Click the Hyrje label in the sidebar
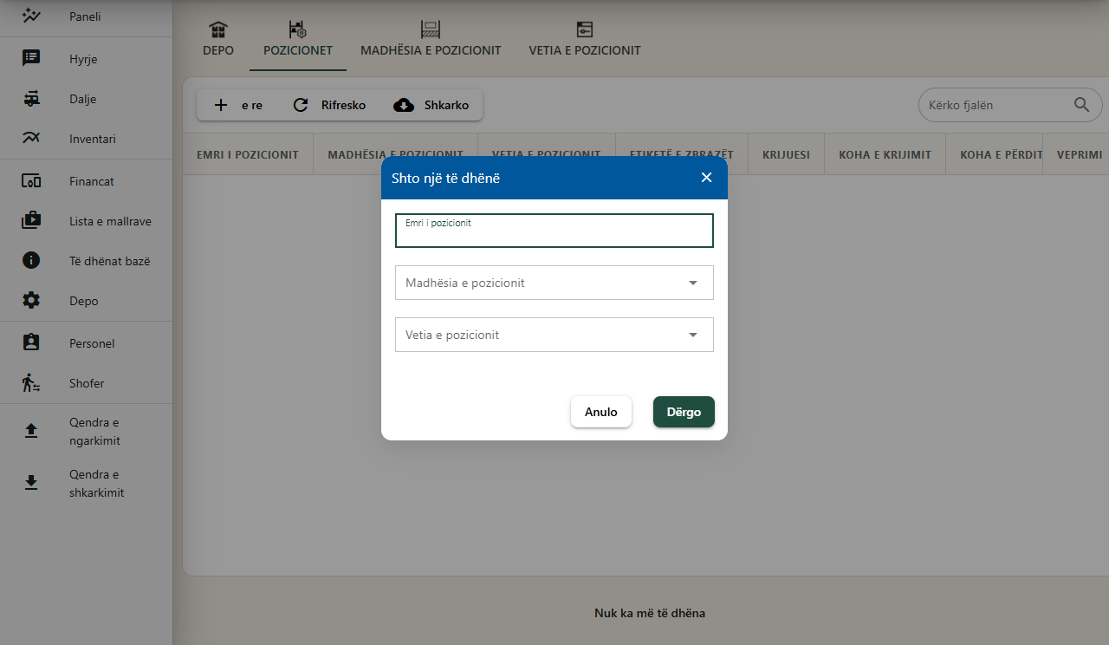 pyautogui.click(x=83, y=58)
